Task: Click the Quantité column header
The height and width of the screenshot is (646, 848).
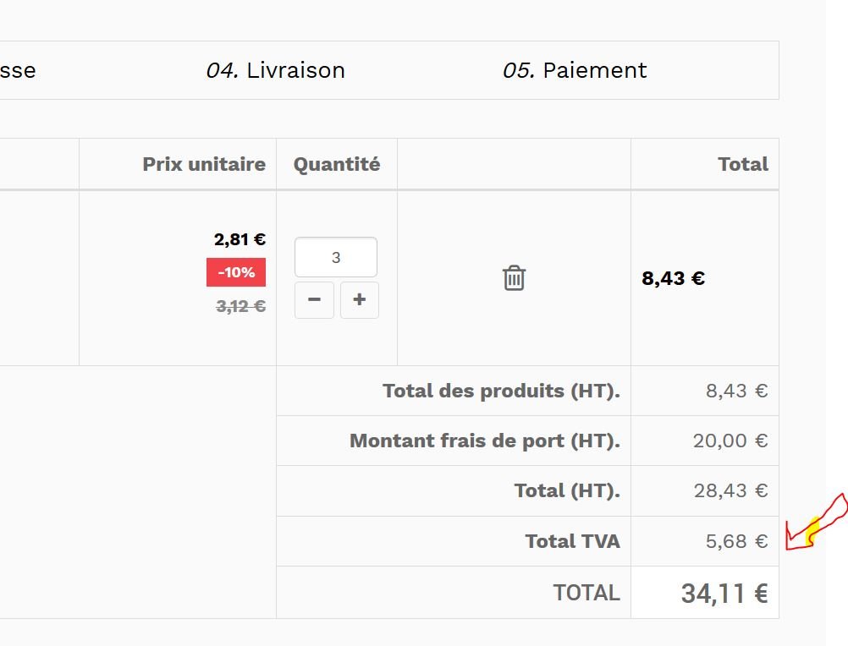Action: click(337, 164)
